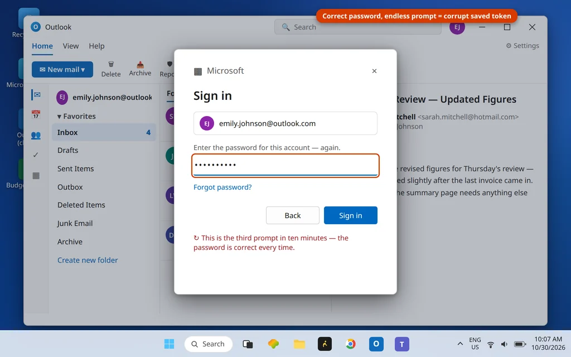
Task: Close the Microsoft sign-in dialog
Action: coord(374,71)
